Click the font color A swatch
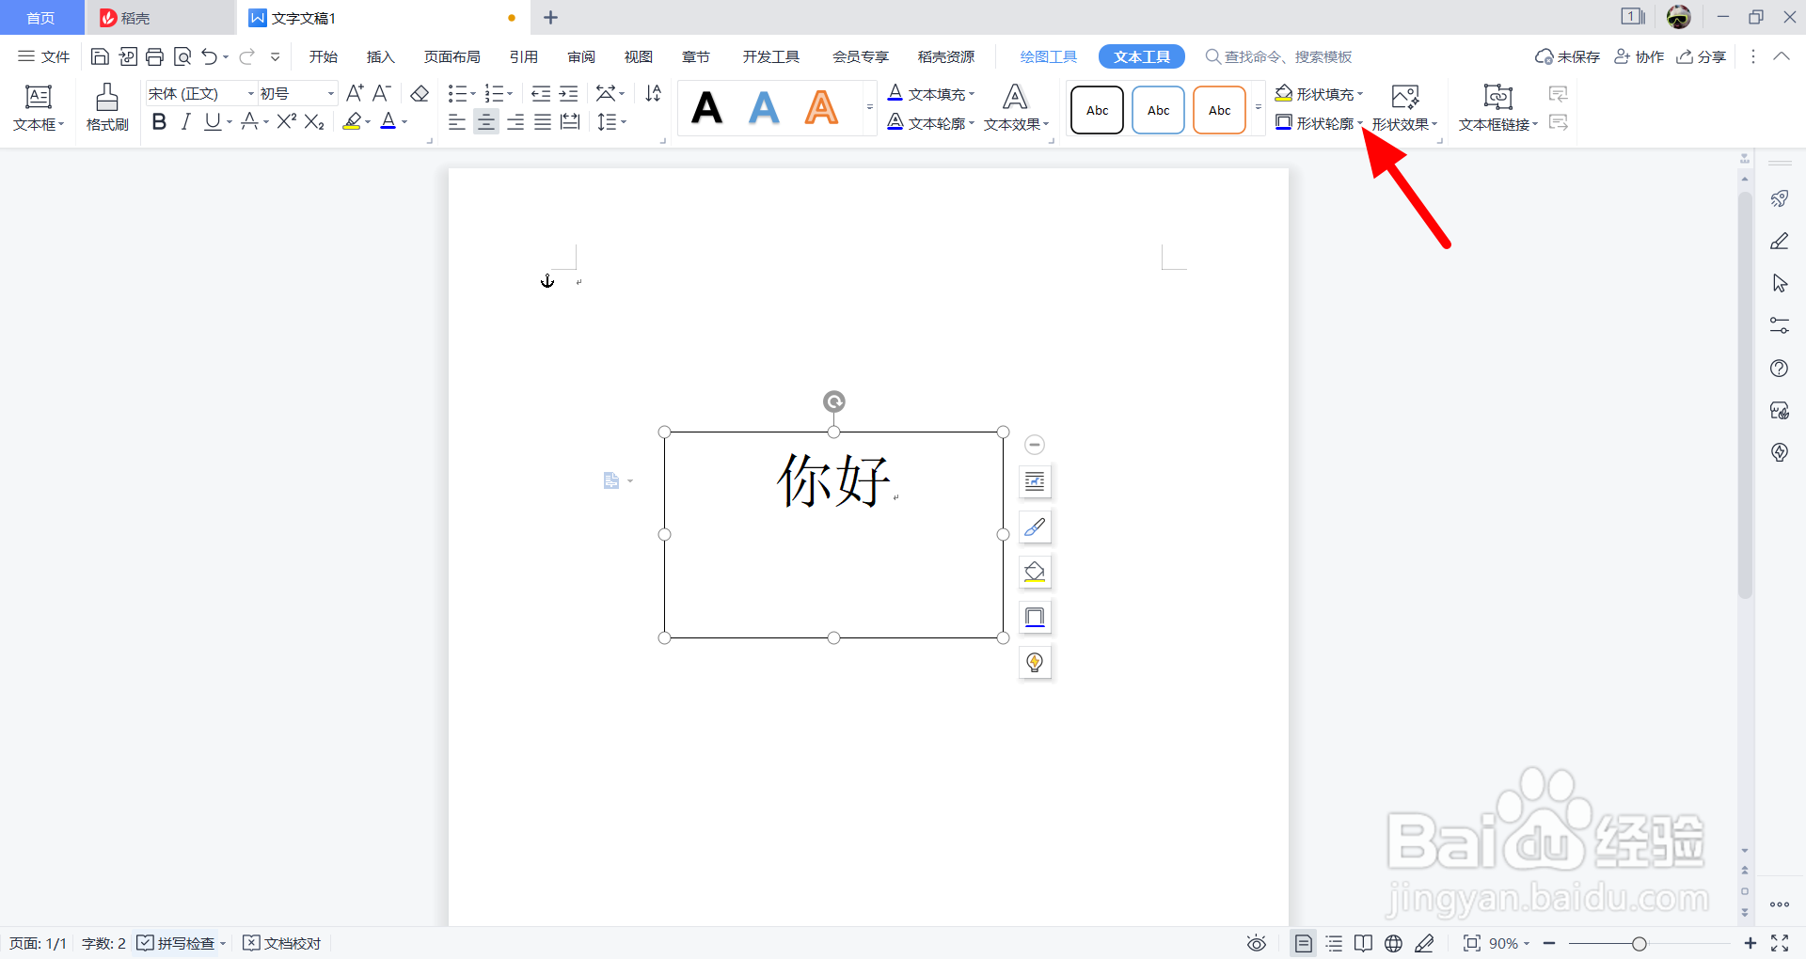 point(388,121)
